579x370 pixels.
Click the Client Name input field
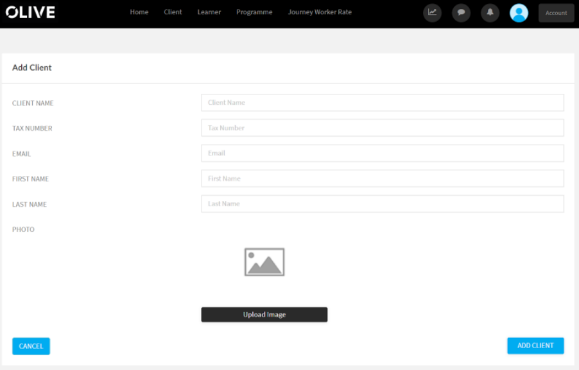(382, 102)
